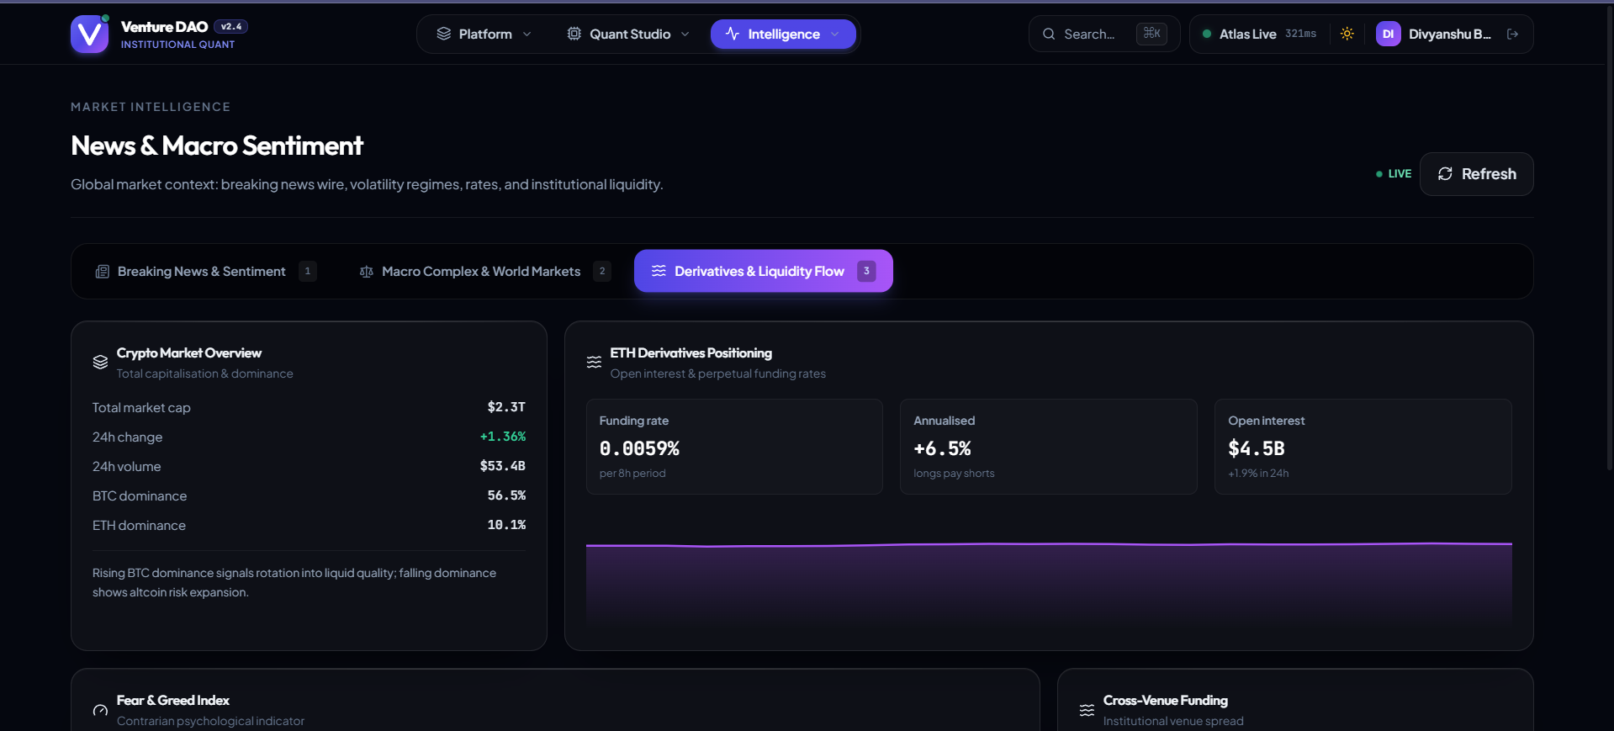This screenshot has width=1614, height=731.
Task: Click the Quant Studio chip icon
Action: point(574,34)
